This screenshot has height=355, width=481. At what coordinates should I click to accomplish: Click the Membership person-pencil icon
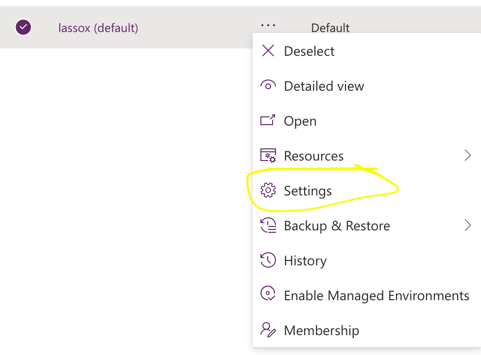pyautogui.click(x=268, y=330)
